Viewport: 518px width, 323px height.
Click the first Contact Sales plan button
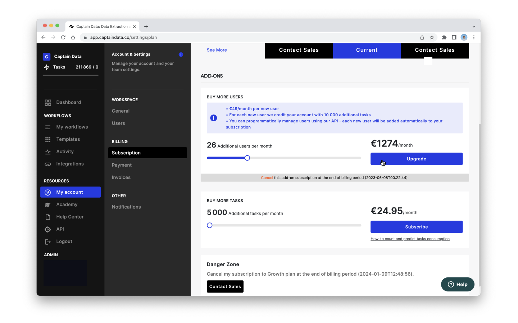299,51
